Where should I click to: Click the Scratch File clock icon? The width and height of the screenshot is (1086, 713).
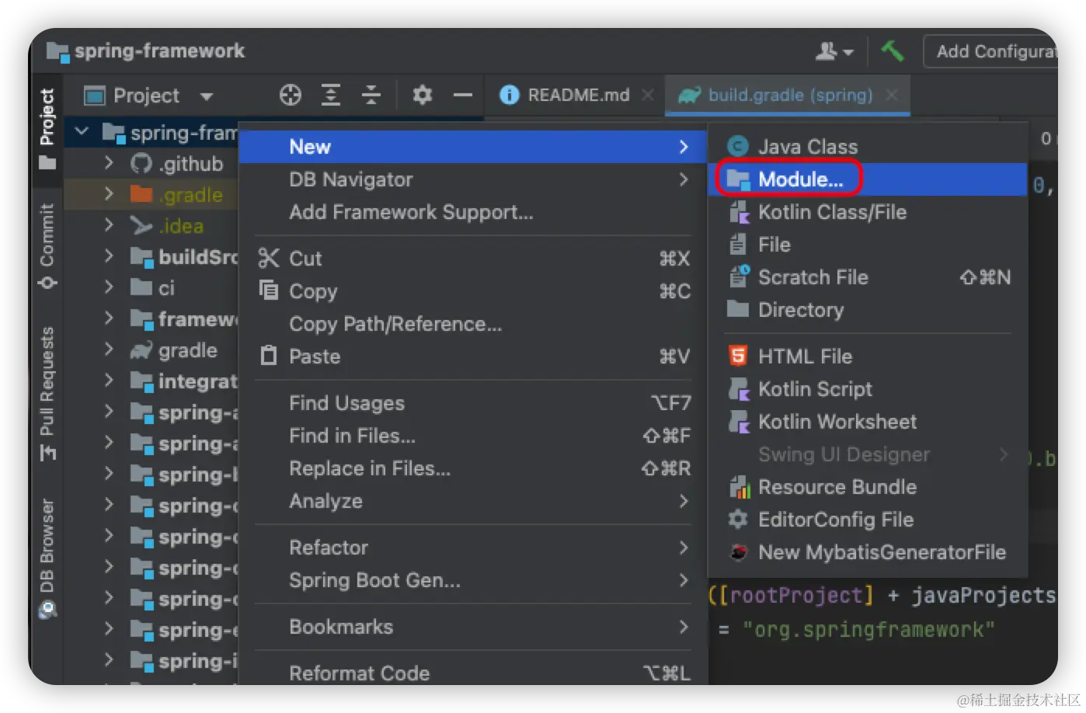pyautogui.click(x=739, y=277)
